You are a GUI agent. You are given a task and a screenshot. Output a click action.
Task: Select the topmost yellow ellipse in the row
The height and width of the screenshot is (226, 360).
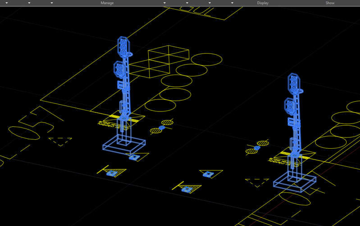click(x=206, y=59)
